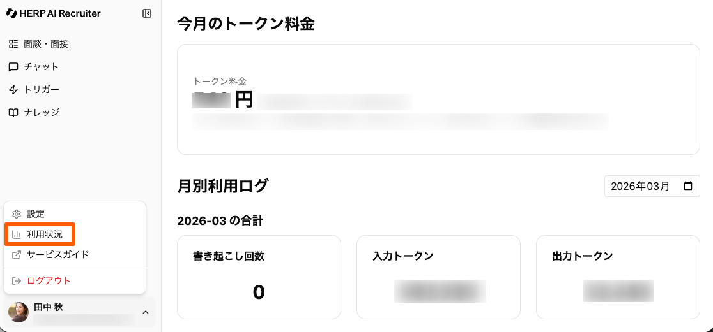The image size is (713, 332).
Task: Open the calendar picker in month field
Action: pyautogui.click(x=688, y=187)
